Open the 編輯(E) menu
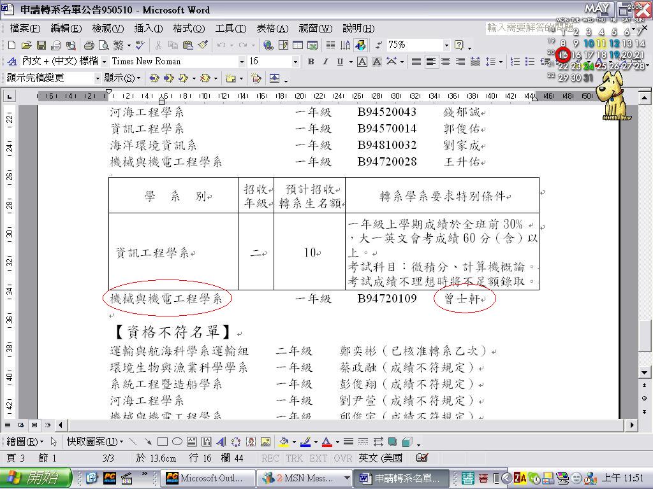The height and width of the screenshot is (489, 653). (66, 28)
